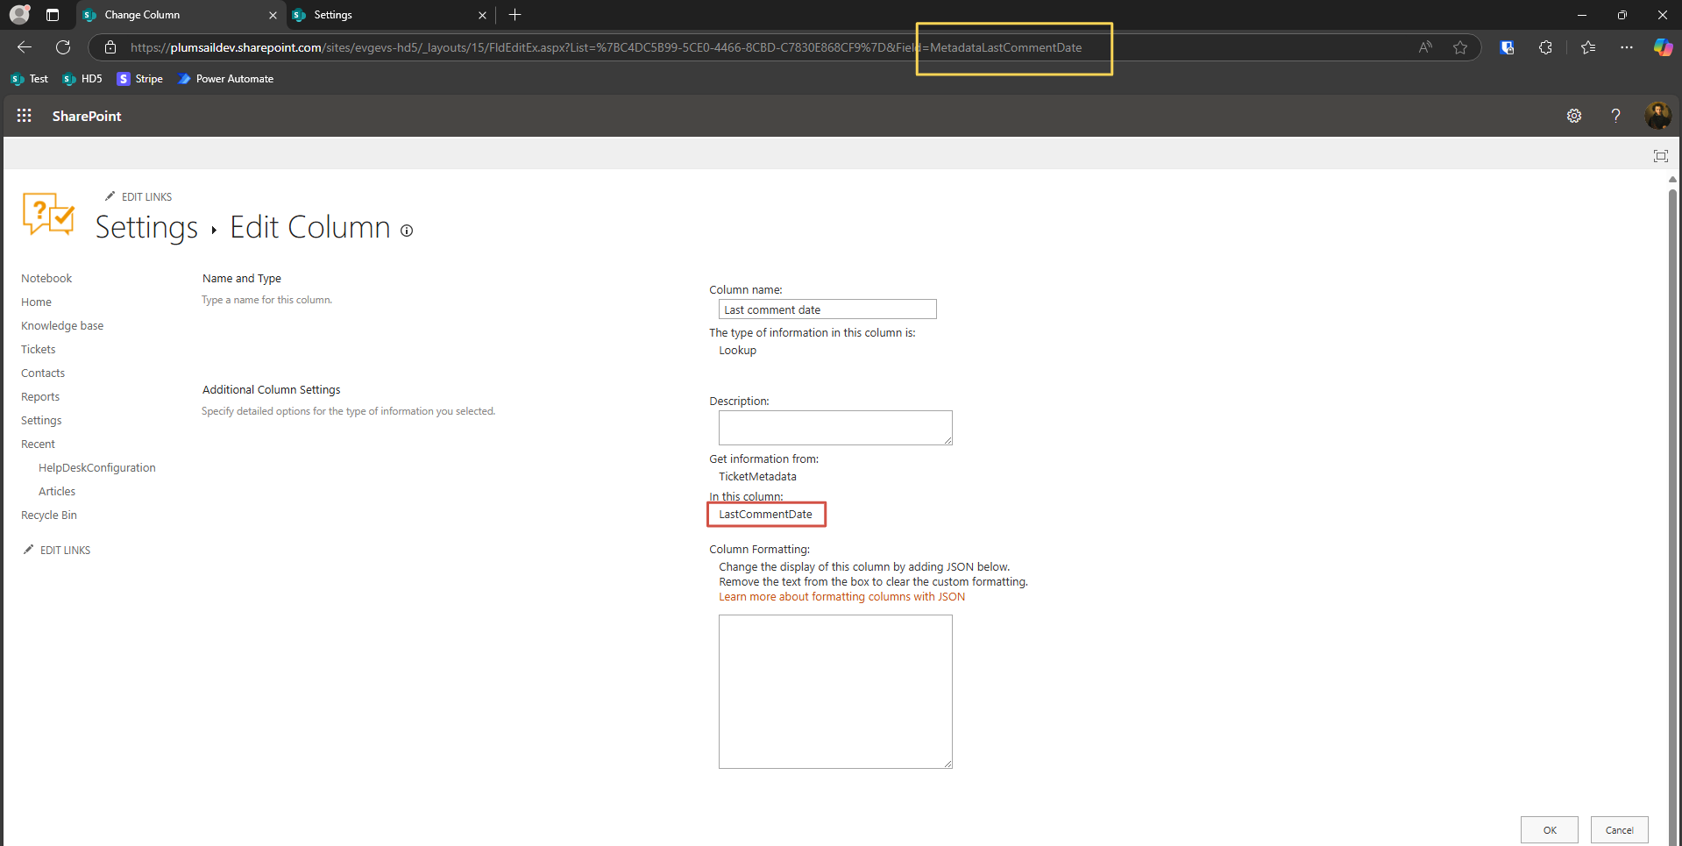Open the user profile picture menu
Viewport: 1682px width, 846px height.
[x=1657, y=116]
